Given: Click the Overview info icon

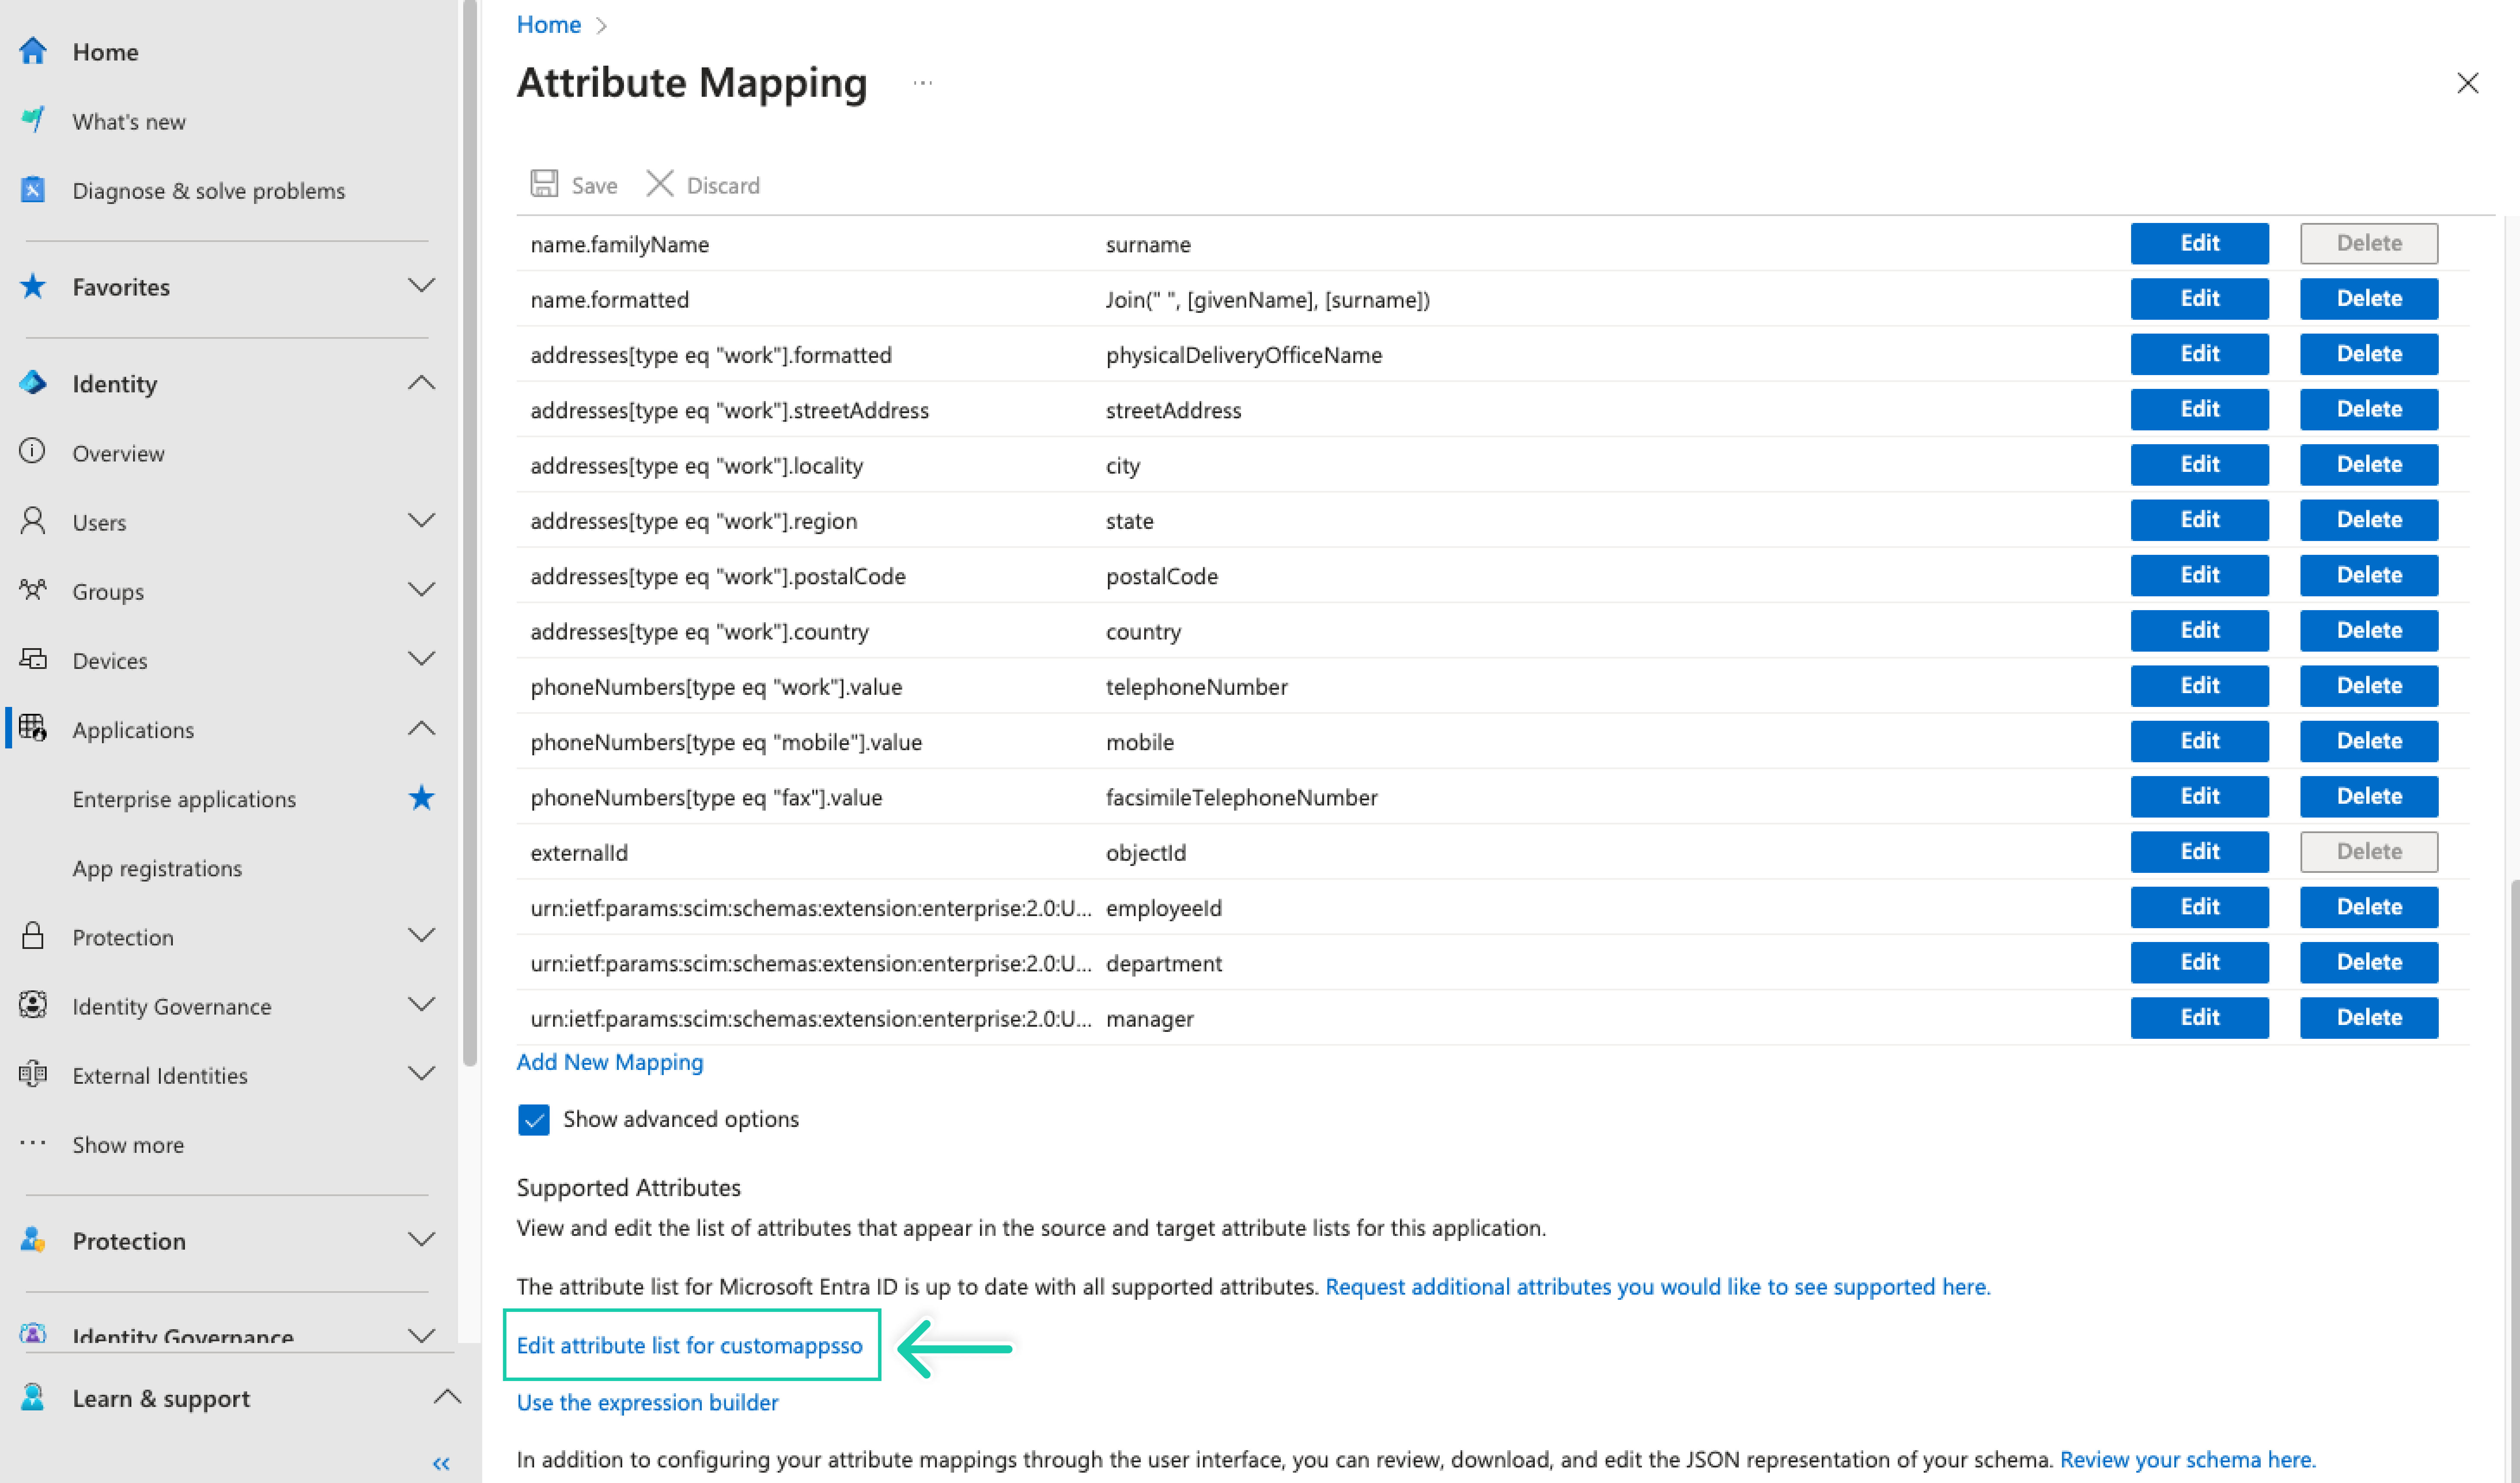Looking at the screenshot, I should point(33,452).
